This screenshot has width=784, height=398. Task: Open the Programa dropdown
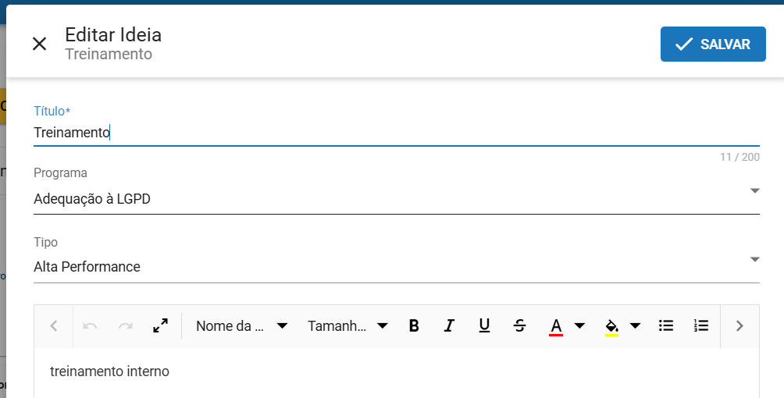[396, 199]
